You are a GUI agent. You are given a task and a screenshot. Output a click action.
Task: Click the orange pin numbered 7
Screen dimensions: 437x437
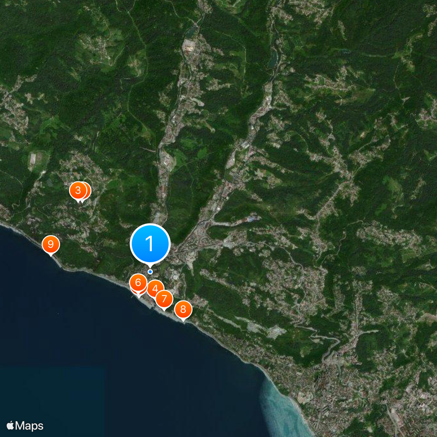[164, 299]
